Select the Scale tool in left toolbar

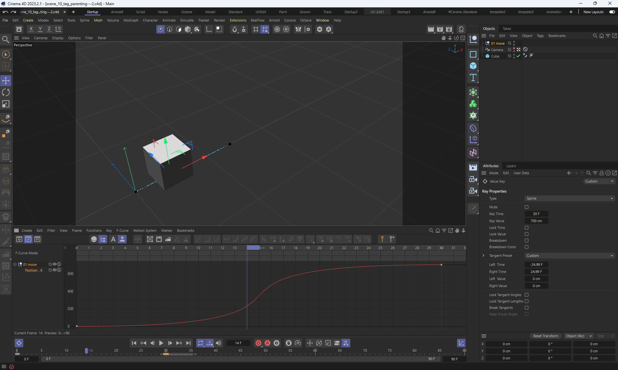tap(6, 104)
